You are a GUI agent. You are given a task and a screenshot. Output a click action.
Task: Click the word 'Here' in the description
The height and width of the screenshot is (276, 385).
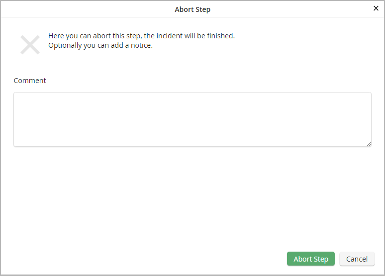[56, 36]
